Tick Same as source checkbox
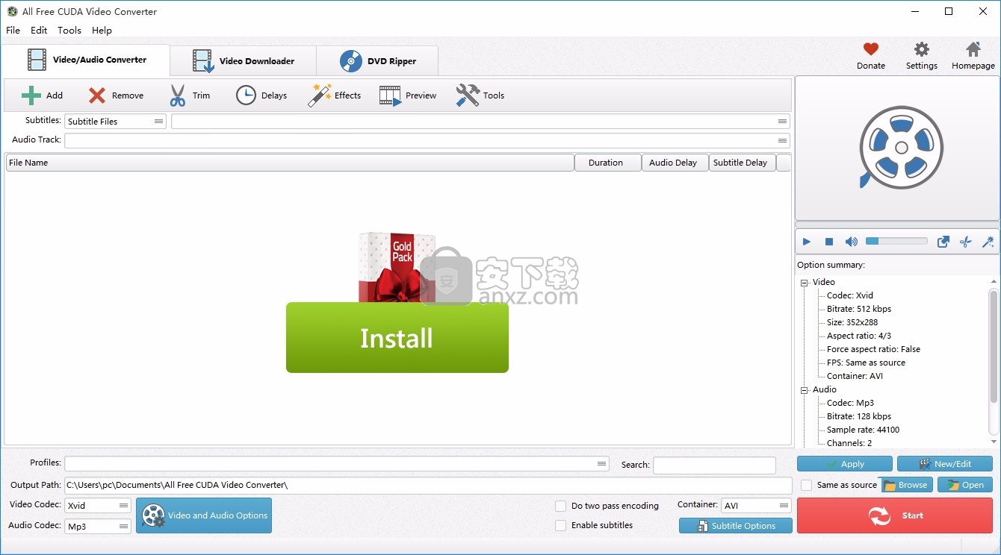 [806, 485]
